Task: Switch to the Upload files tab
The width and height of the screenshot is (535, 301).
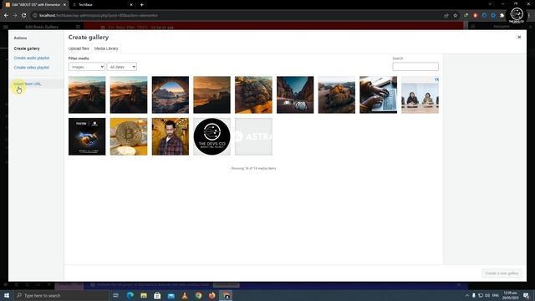Action: [x=79, y=48]
